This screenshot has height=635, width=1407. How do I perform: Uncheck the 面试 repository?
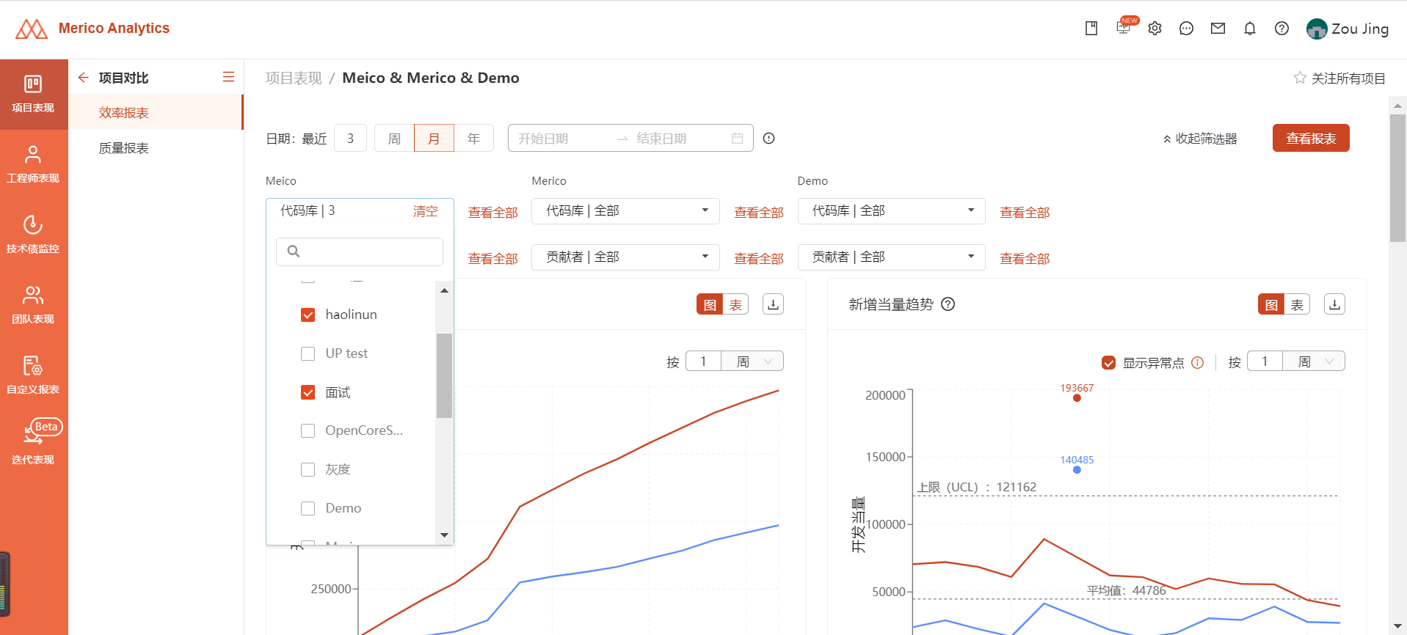[308, 392]
